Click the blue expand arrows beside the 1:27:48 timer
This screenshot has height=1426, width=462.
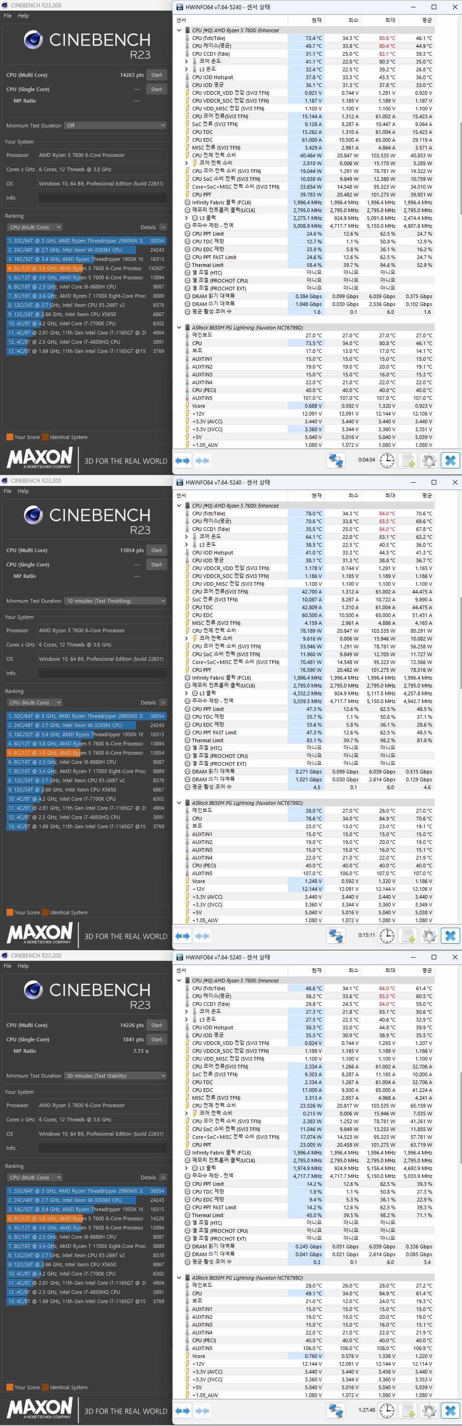tap(183, 1410)
